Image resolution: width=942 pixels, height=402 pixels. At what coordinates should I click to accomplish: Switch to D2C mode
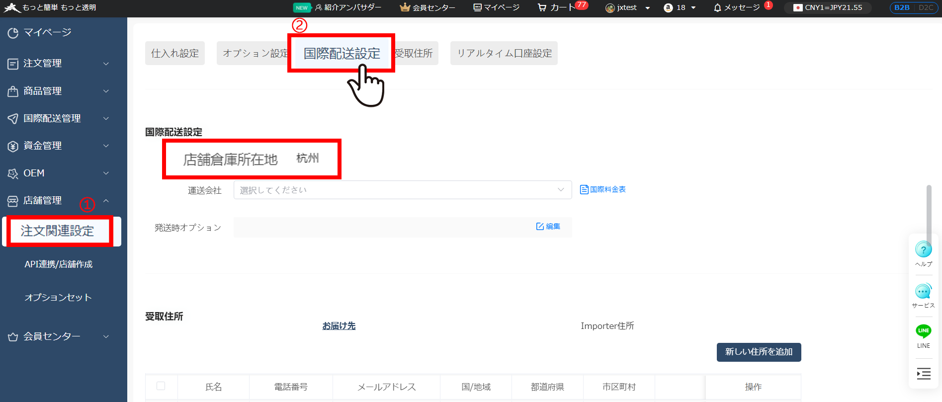click(x=926, y=7)
